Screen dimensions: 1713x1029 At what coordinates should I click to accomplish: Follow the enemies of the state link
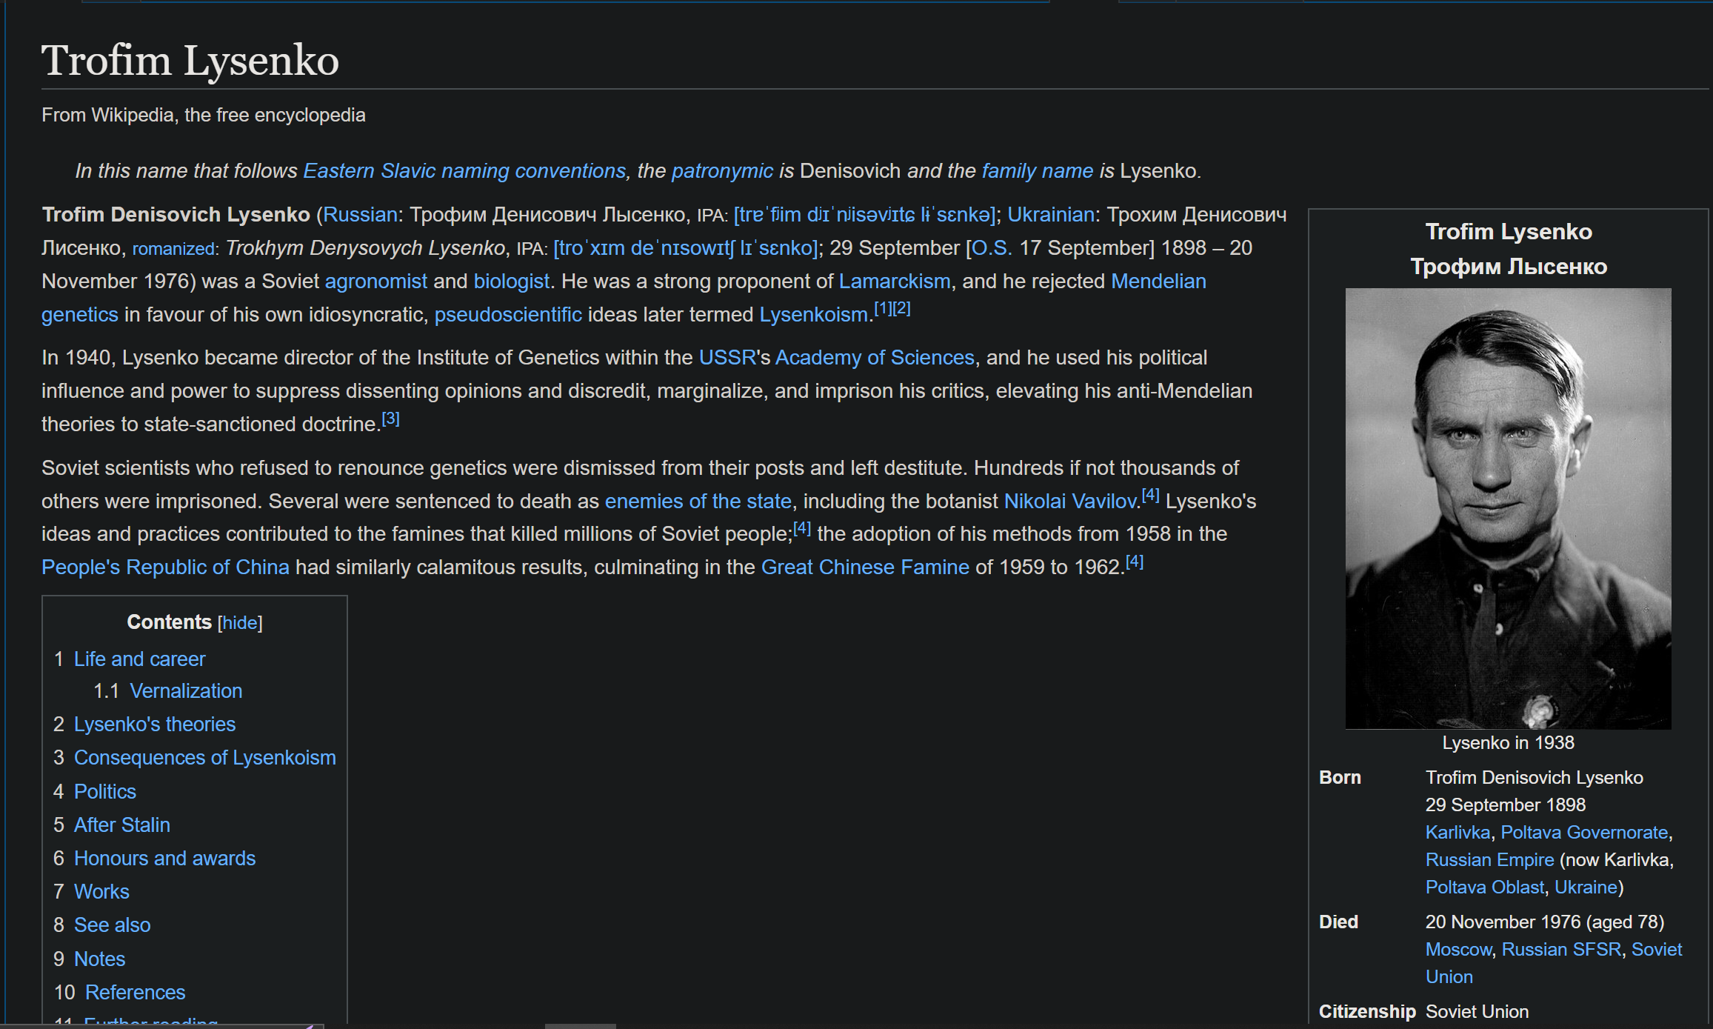click(698, 502)
